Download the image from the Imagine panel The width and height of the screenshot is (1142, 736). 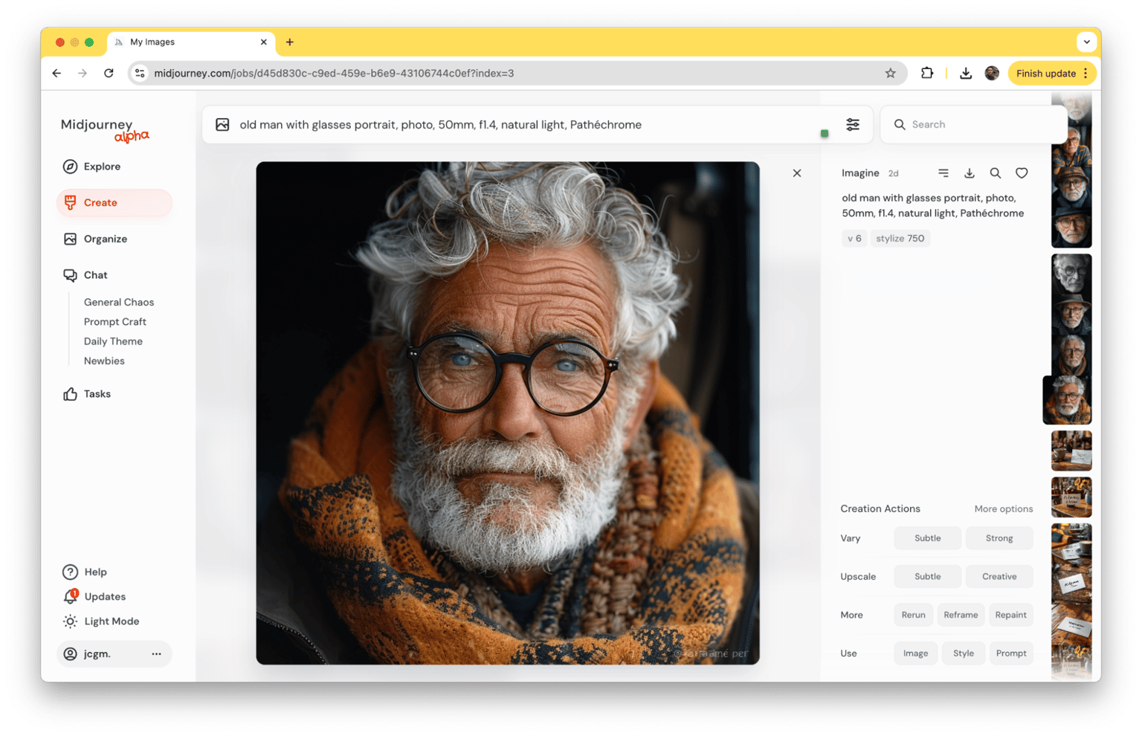pos(970,173)
